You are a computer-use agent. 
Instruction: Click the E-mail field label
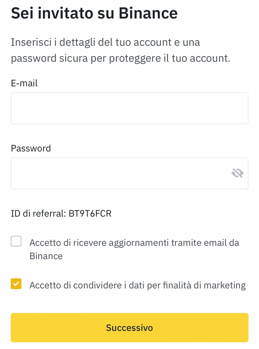[x=24, y=83]
